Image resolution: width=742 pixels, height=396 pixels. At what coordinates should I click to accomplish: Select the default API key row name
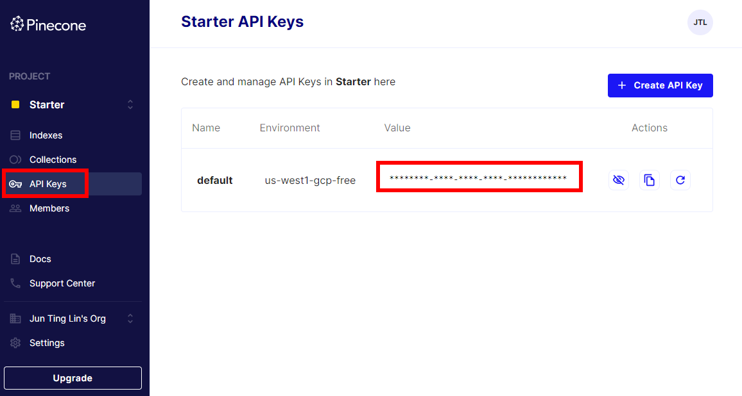(214, 181)
